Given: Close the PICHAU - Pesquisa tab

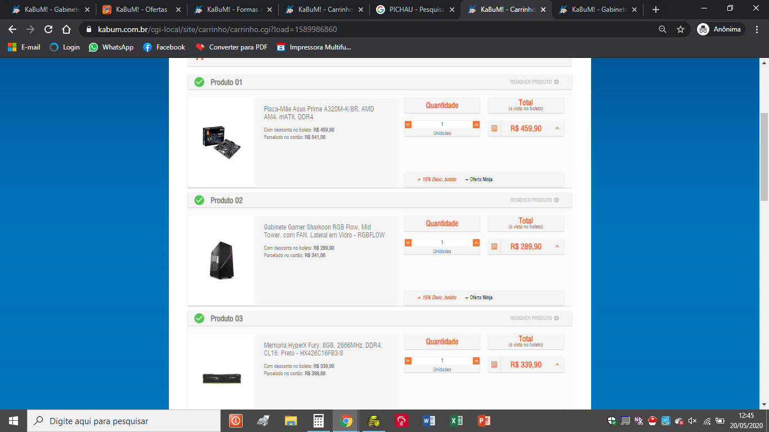Looking at the screenshot, I should [451, 10].
